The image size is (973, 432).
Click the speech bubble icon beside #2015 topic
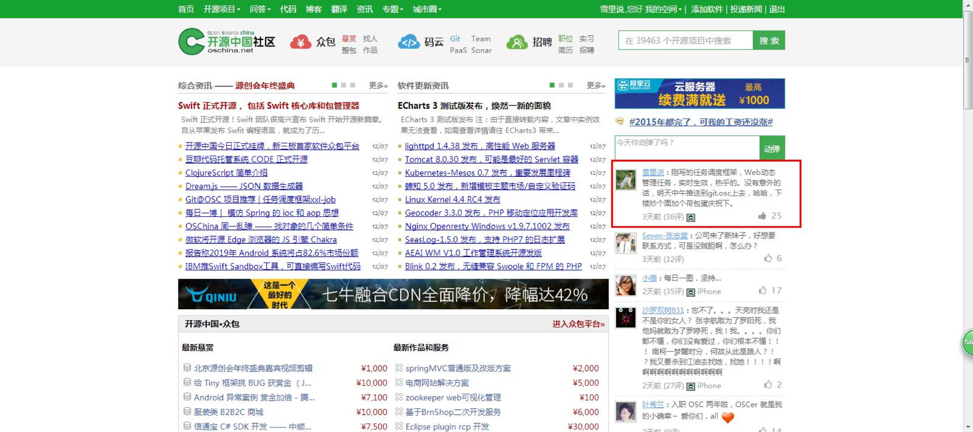point(620,122)
